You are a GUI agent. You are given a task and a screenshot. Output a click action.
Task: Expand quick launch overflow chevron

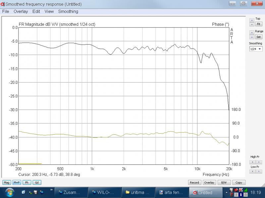pyautogui.click(x=51, y=190)
